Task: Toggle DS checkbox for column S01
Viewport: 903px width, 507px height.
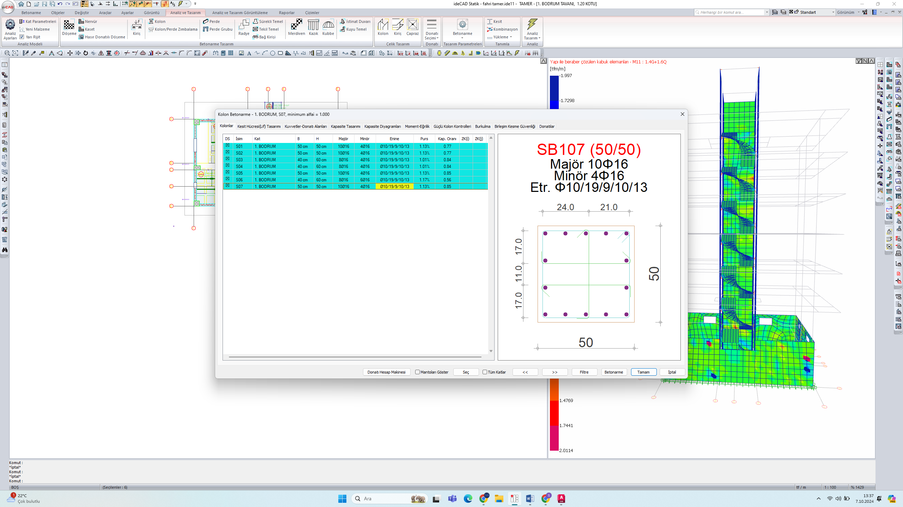Action: pyautogui.click(x=228, y=145)
